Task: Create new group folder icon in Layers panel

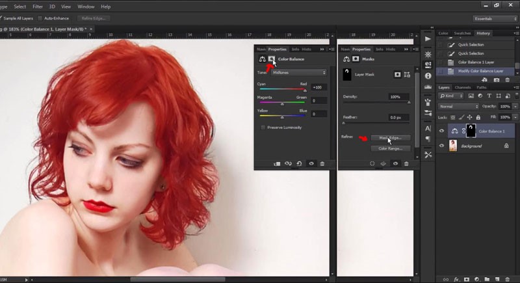Action: (x=487, y=280)
